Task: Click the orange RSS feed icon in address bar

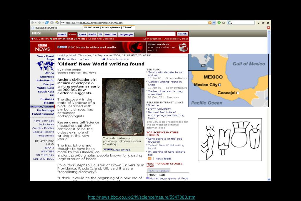Action: tap(210, 23)
